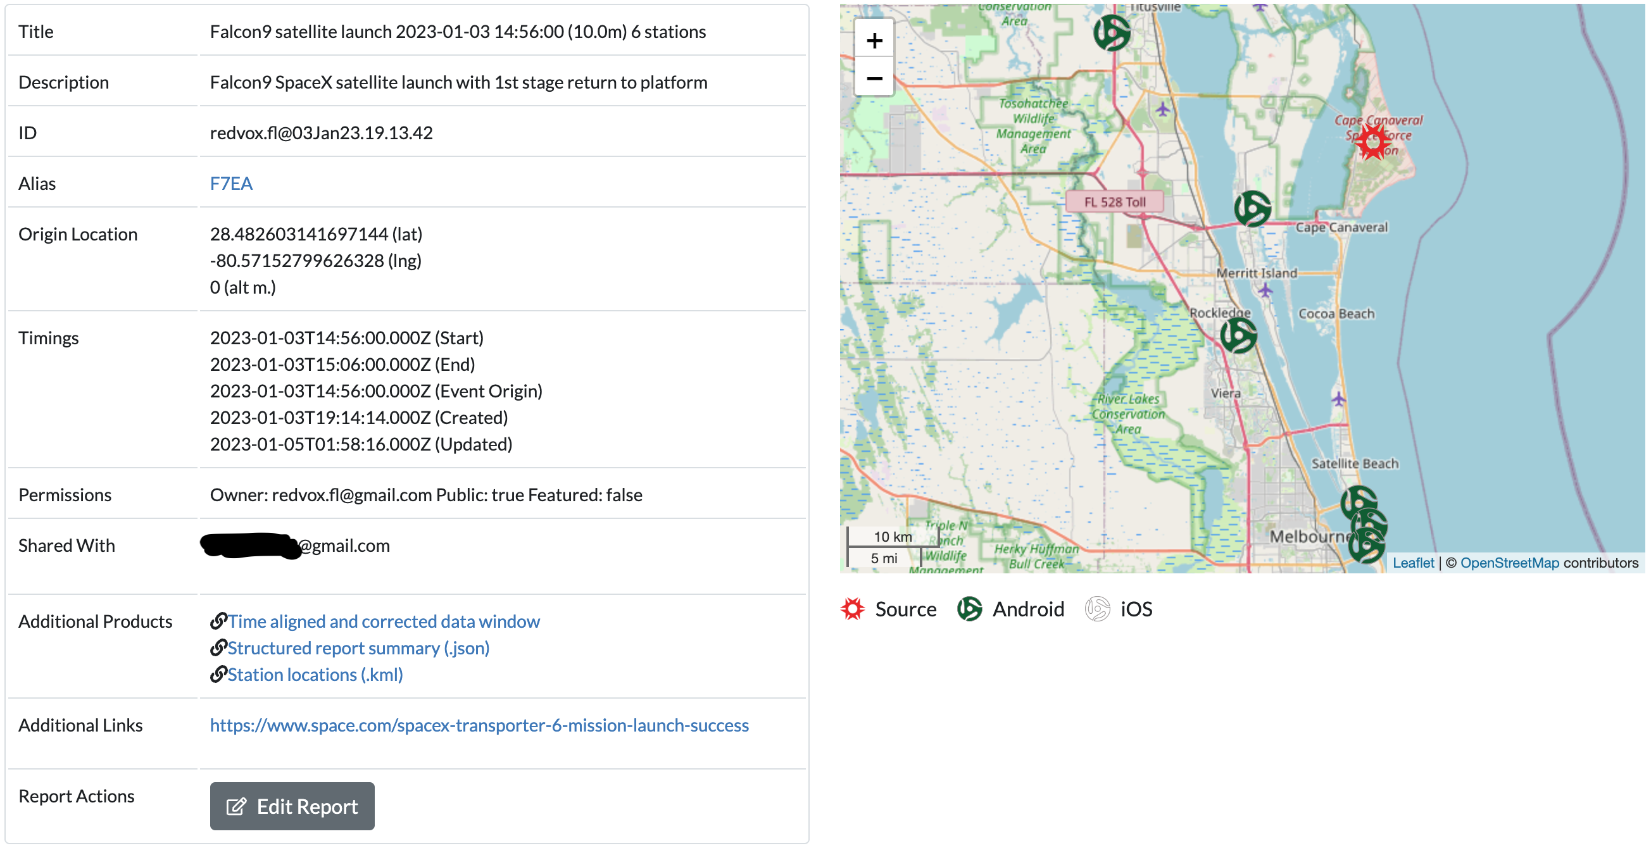Select the Android station marker near FL 528
This screenshot has width=1651, height=848.
pyautogui.click(x=1252, y=208)
